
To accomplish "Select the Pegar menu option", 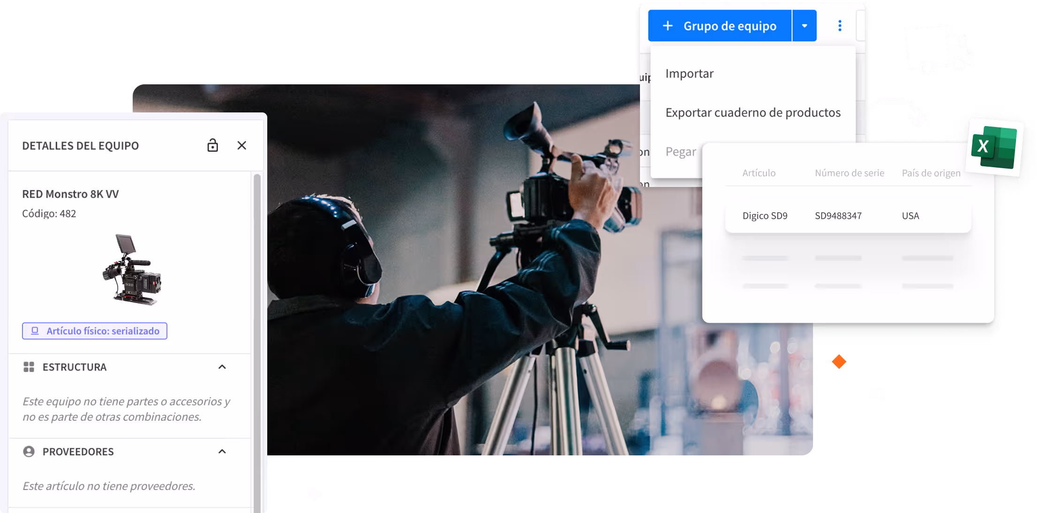I will [x=681, y=152].
